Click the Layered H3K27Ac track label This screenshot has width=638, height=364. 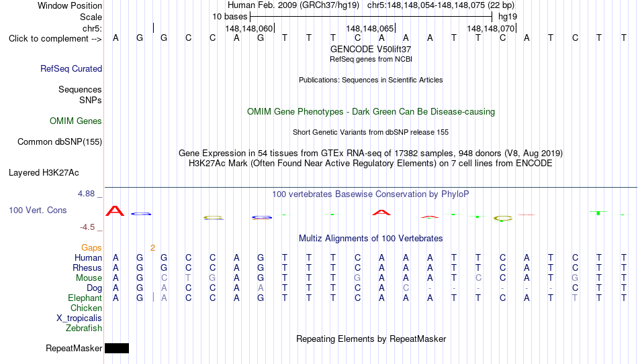(44, 173)
